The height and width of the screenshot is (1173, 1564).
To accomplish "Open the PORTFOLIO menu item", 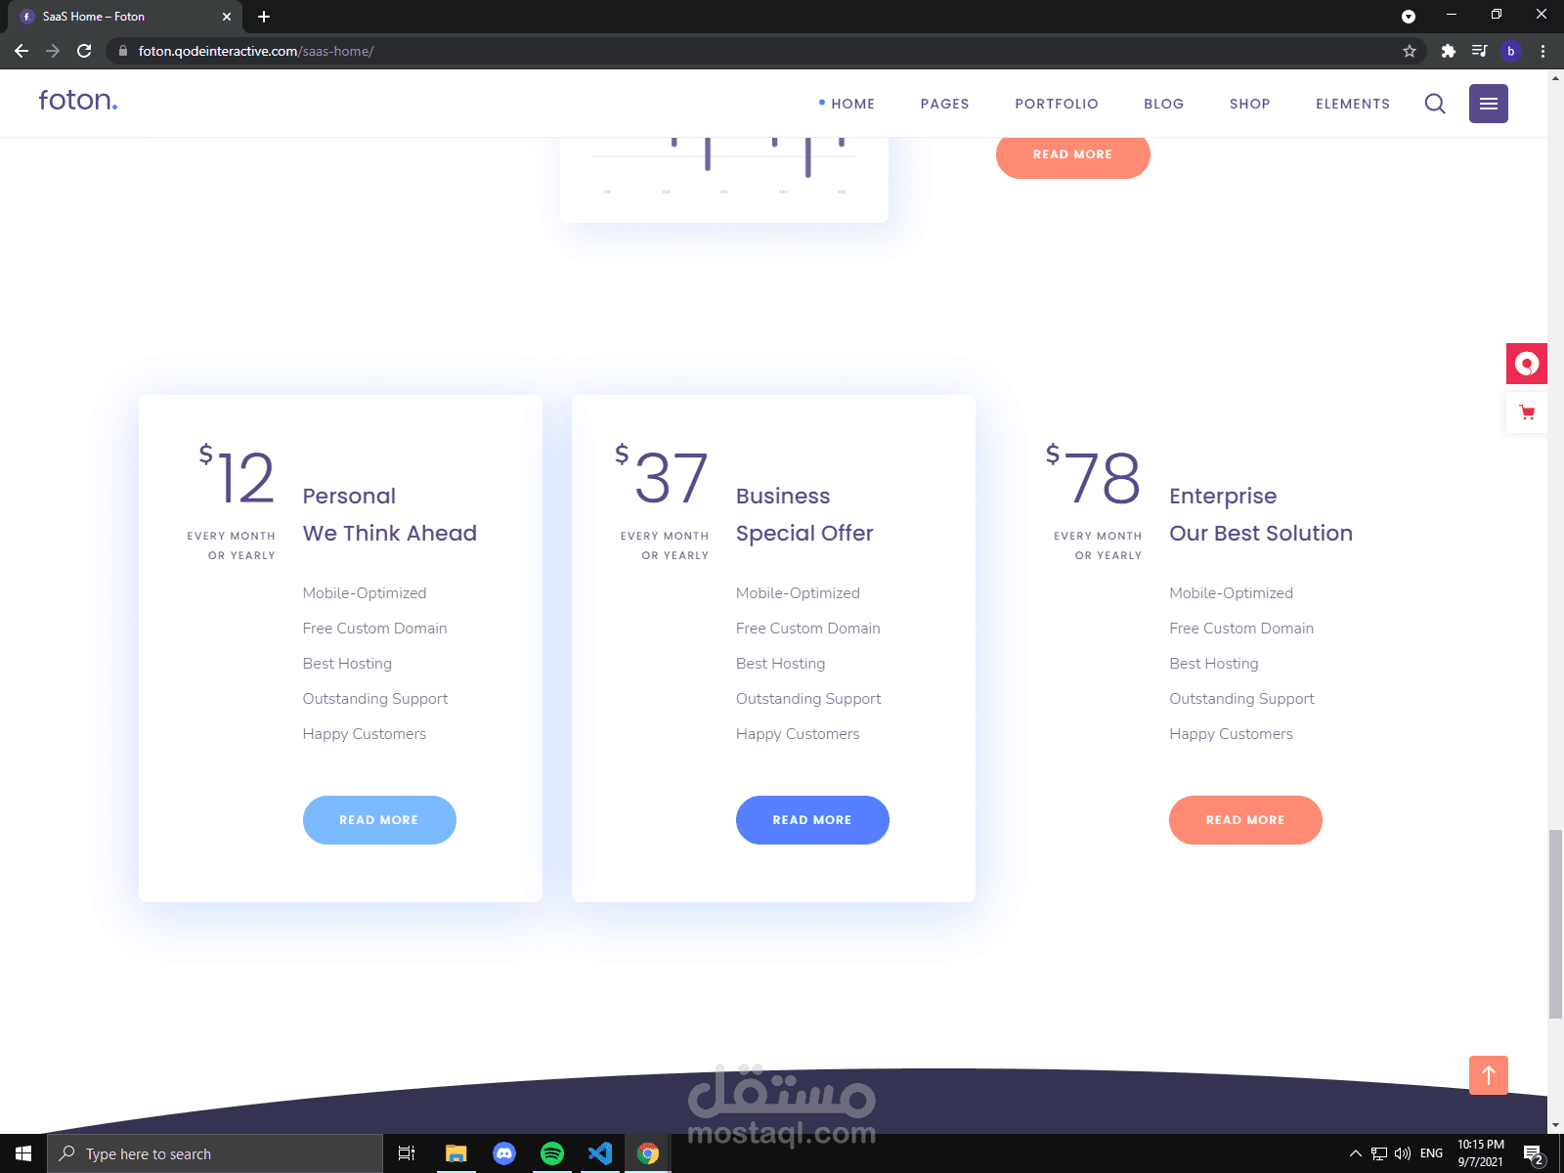I will click(x=1057, y=104).
